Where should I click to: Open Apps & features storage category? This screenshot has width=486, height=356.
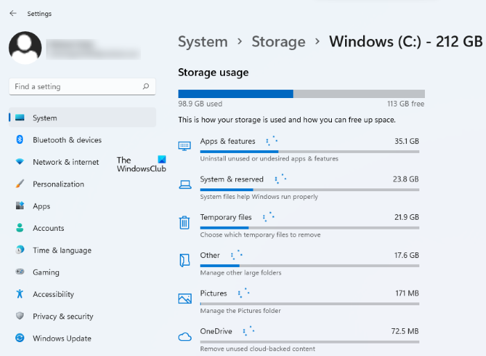(228, 141)
